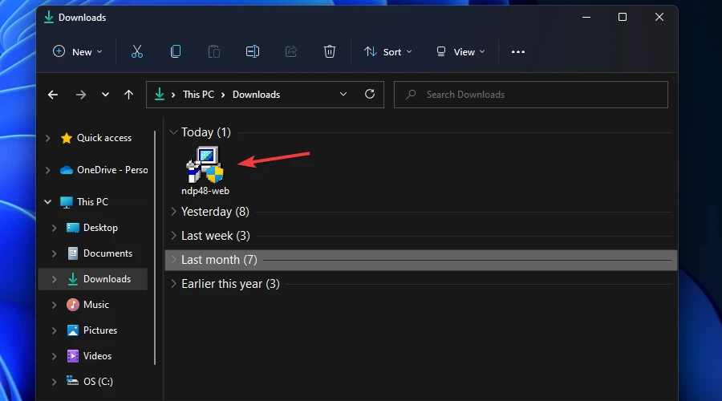Viewport: 722px width, 401px height.
Task: Select the ndp48-web installer file
Action: point(205,170)
